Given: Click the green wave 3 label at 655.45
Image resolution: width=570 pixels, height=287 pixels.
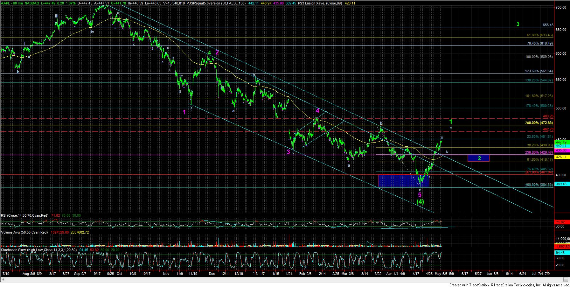Looking at the screenshot, I should tap(518, 24).
